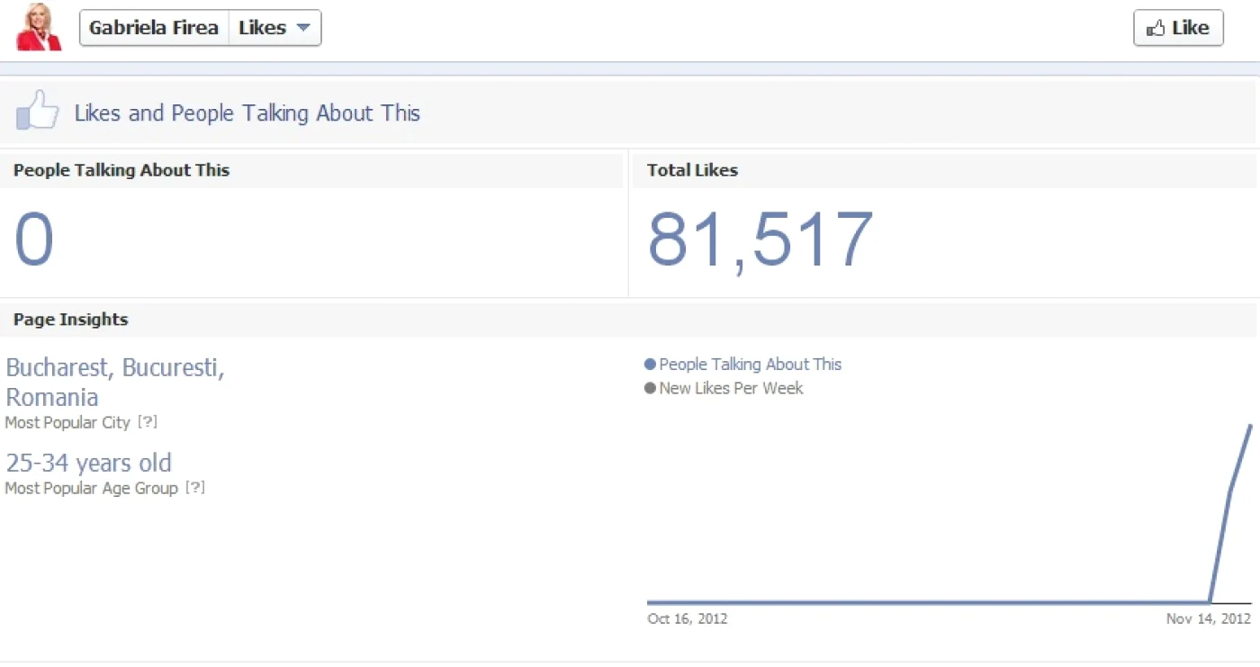Click the thumbs-up icon on Like button
The height and width of the screenshot is (667, 1260).
pyautogui.click(x=1156, y=29)
